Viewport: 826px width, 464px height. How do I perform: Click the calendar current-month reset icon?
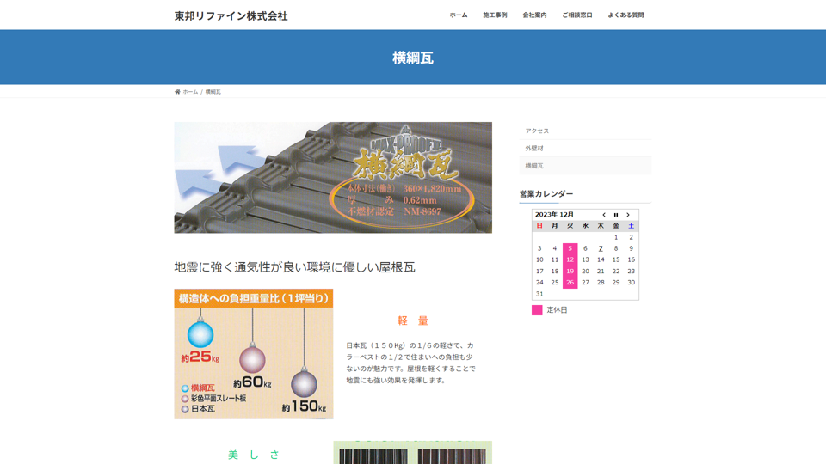point(616,215)
